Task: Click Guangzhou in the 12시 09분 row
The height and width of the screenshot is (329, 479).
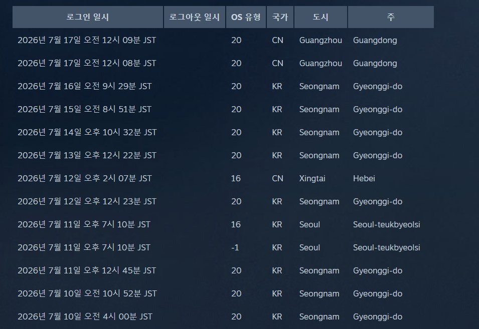Action: 321,40
